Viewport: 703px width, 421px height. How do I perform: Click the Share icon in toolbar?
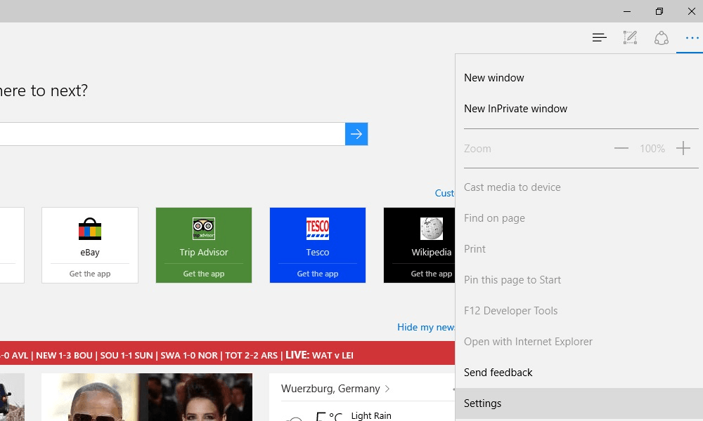tap(661, 38)
